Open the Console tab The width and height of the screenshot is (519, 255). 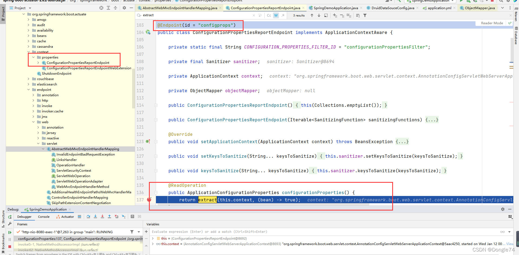[x=44, y=217]
